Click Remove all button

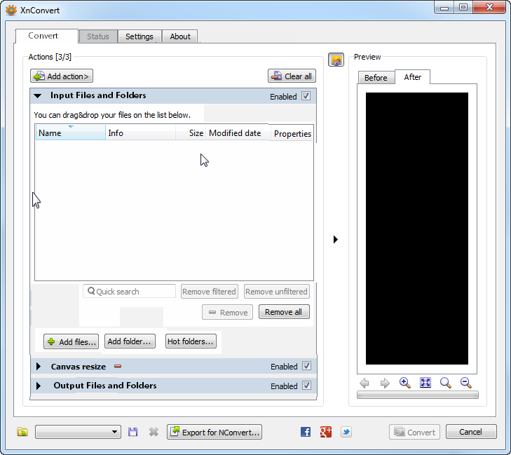tap(284, 312)
